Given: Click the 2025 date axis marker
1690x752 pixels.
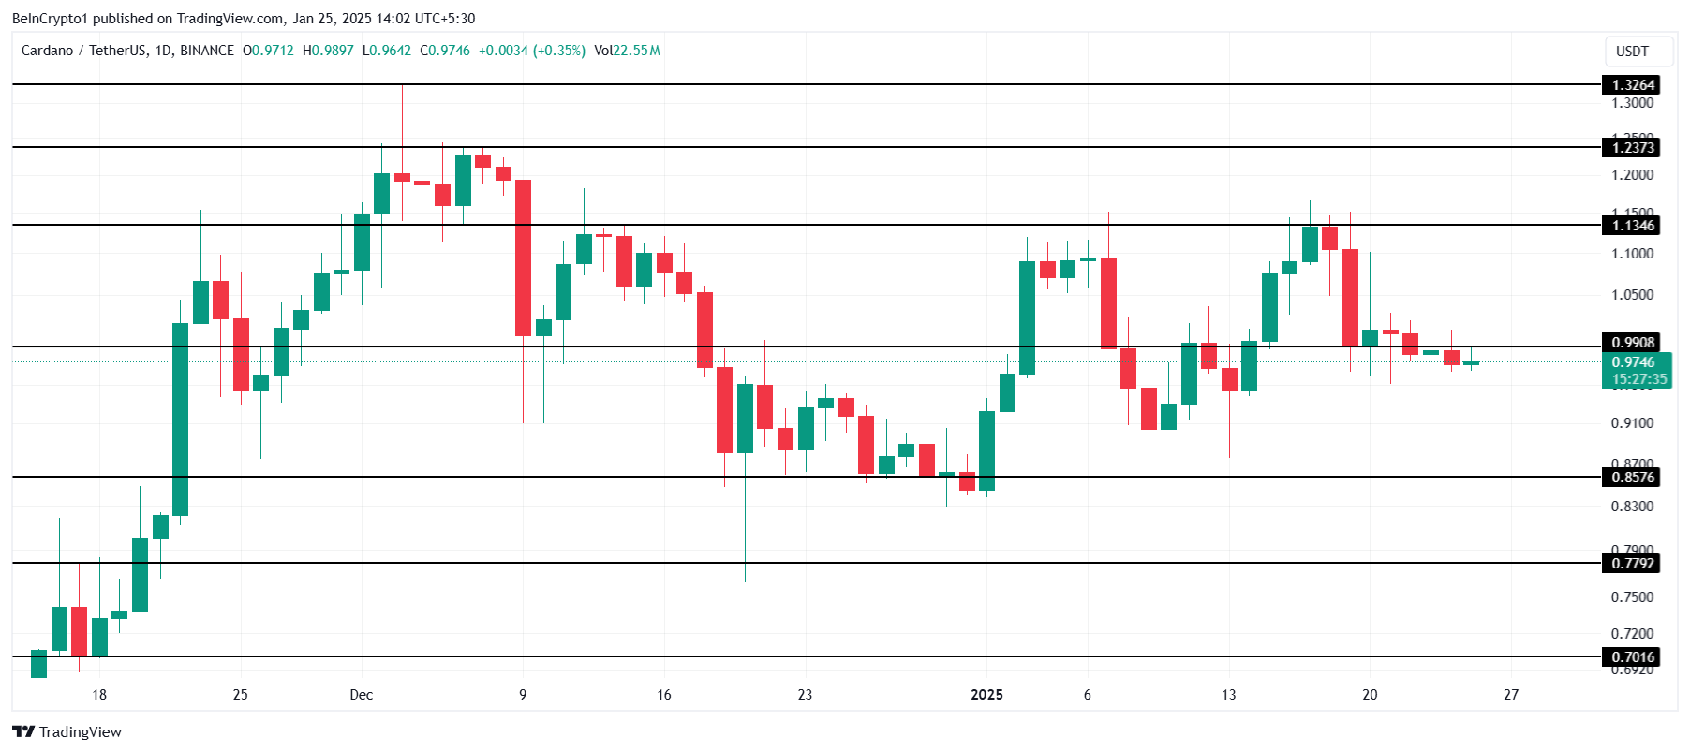Looking at the screenshot, I should click(x=986, y=694).
